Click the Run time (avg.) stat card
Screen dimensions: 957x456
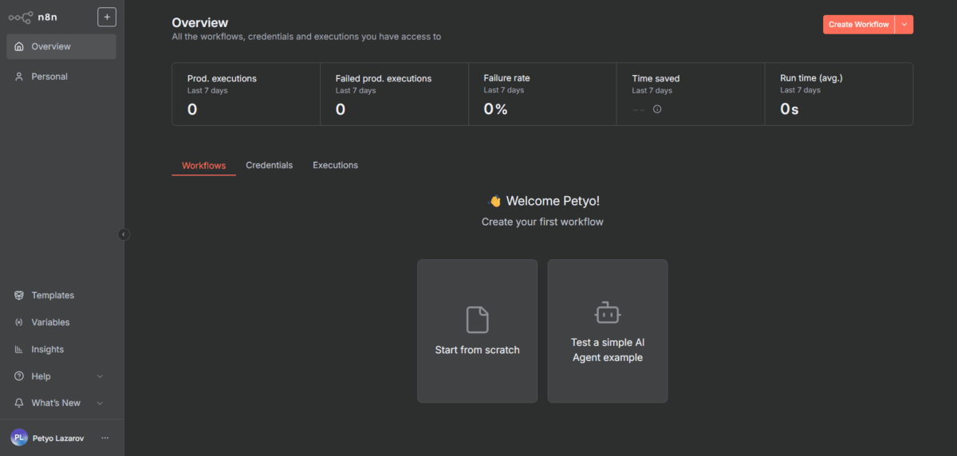839,94
